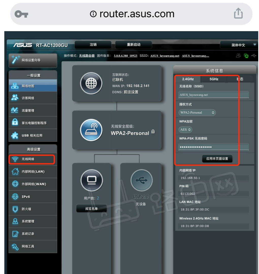Click the PIN code value 61131002
Viewport: 259px width, 274px height.
tap(188, 194)
